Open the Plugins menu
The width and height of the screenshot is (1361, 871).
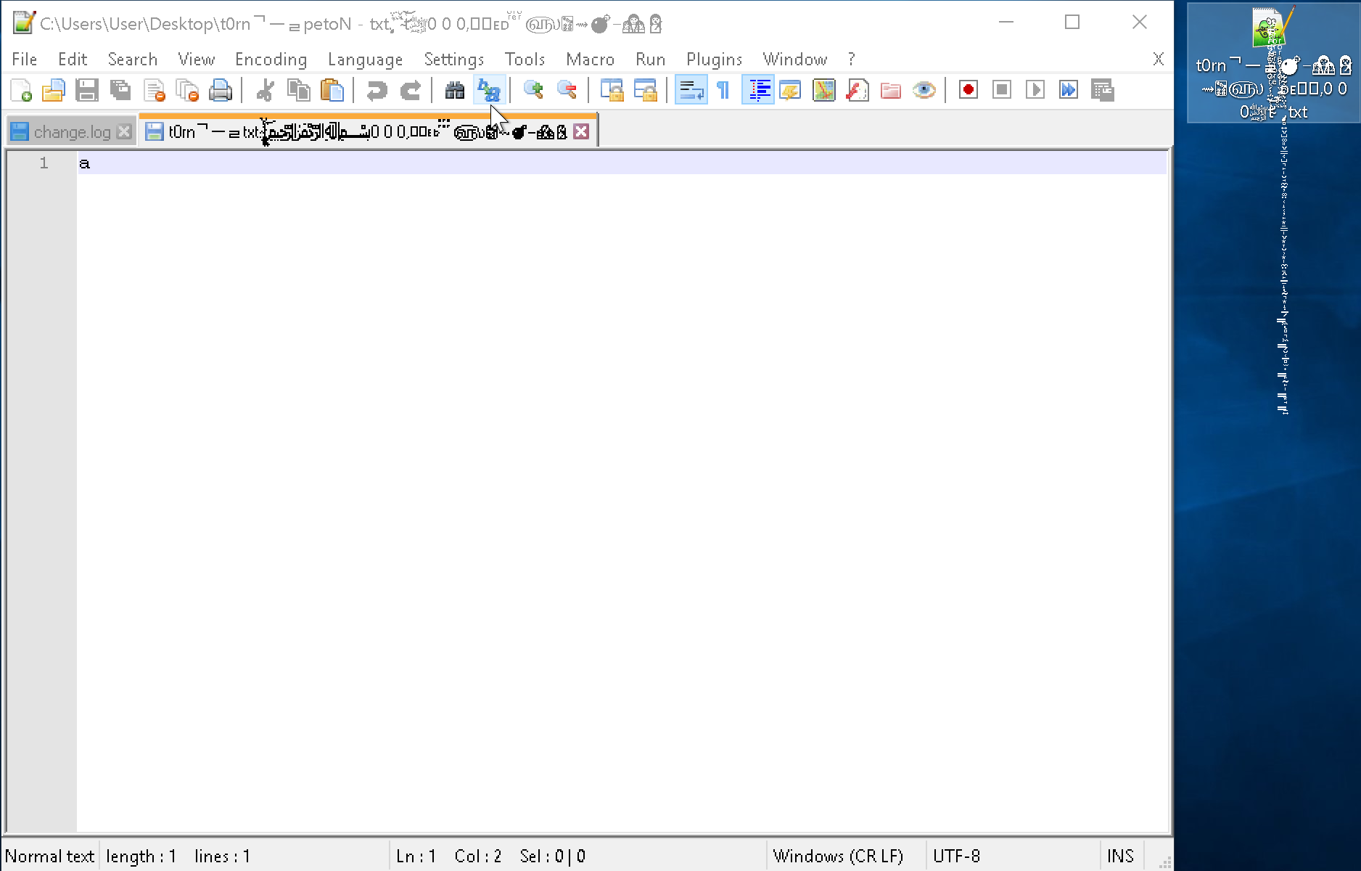pos(713,59)
